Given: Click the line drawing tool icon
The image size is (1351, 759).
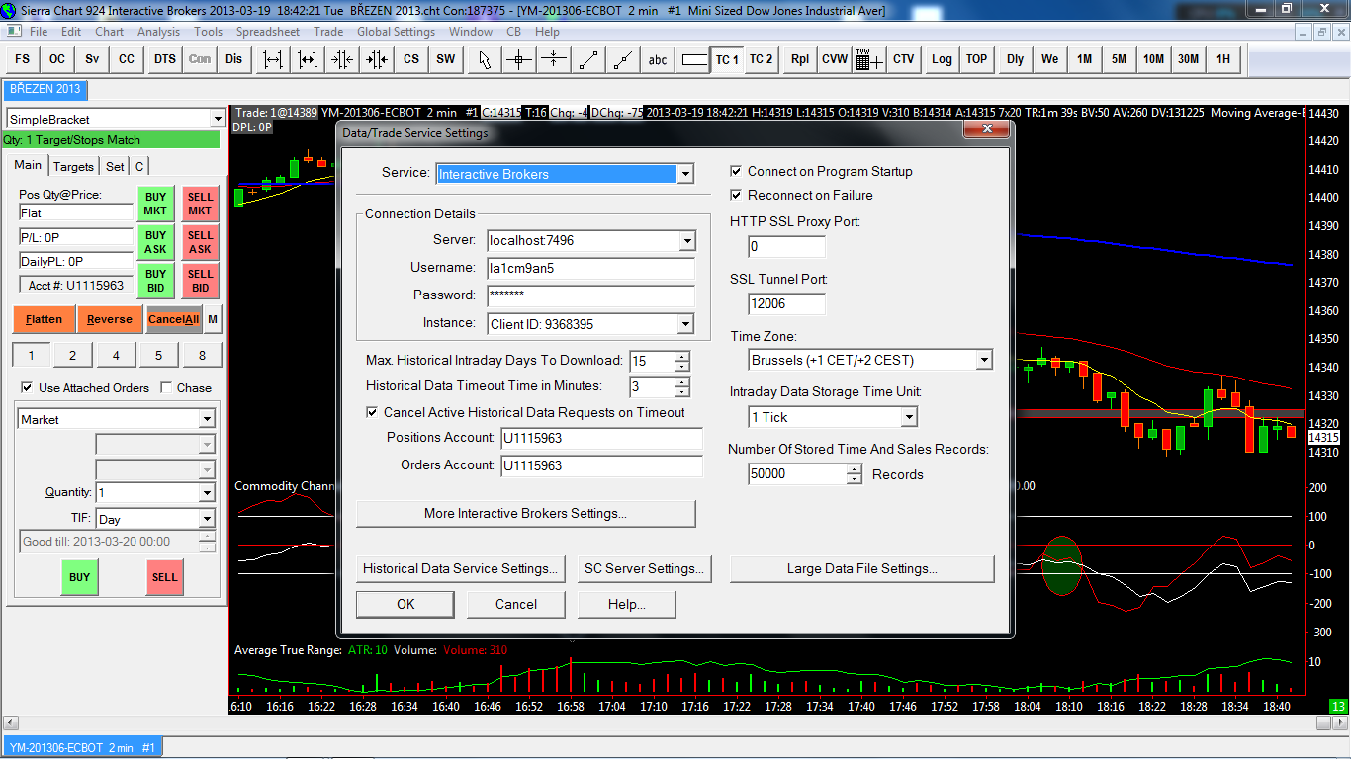Looking at the screenshot, I should point(588,59).
